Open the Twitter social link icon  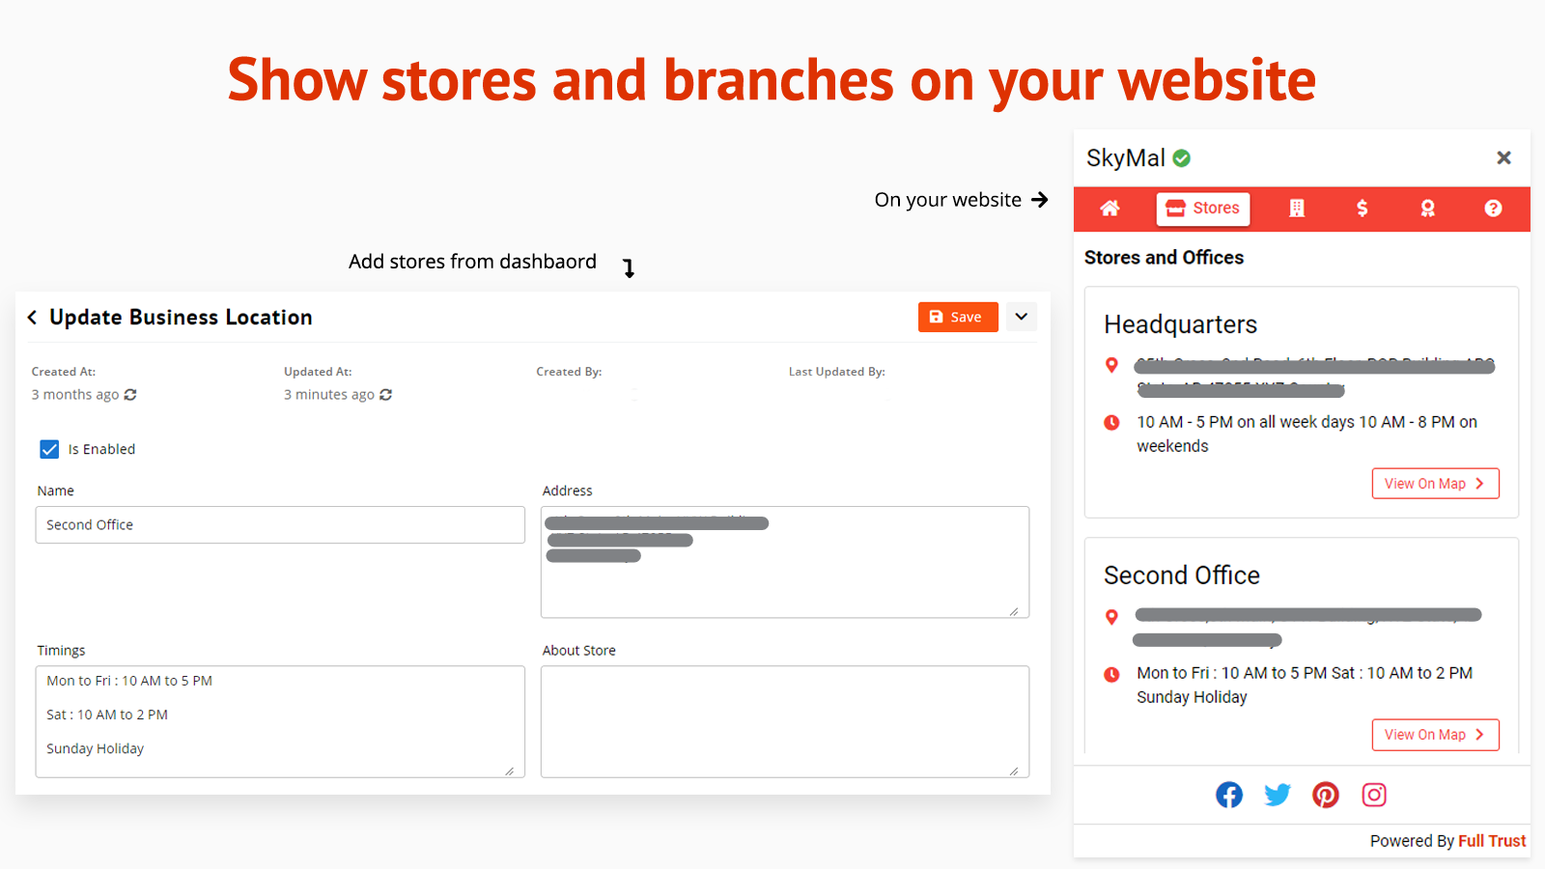tap(1277, 795)
